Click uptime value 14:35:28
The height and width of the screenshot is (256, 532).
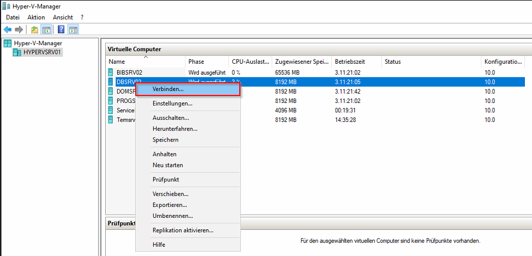point(346,120)
